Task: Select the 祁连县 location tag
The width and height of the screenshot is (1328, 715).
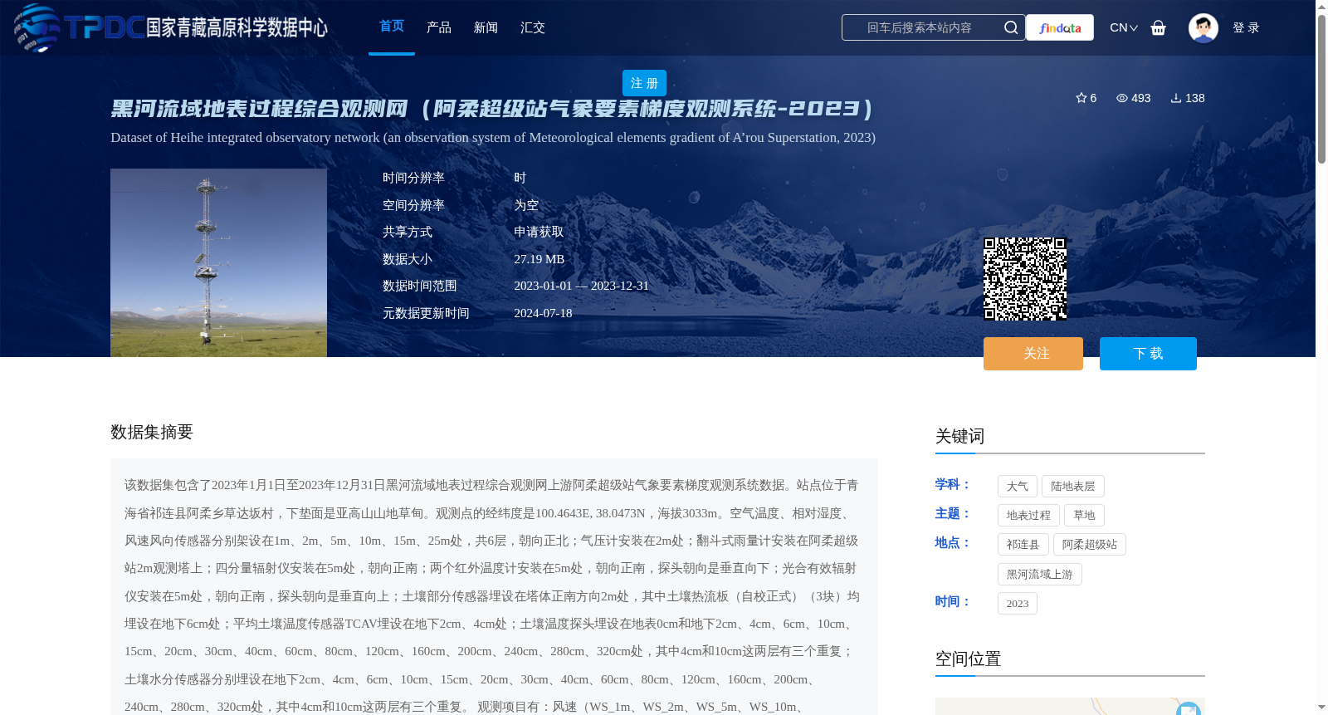Action: point(1023,545)
